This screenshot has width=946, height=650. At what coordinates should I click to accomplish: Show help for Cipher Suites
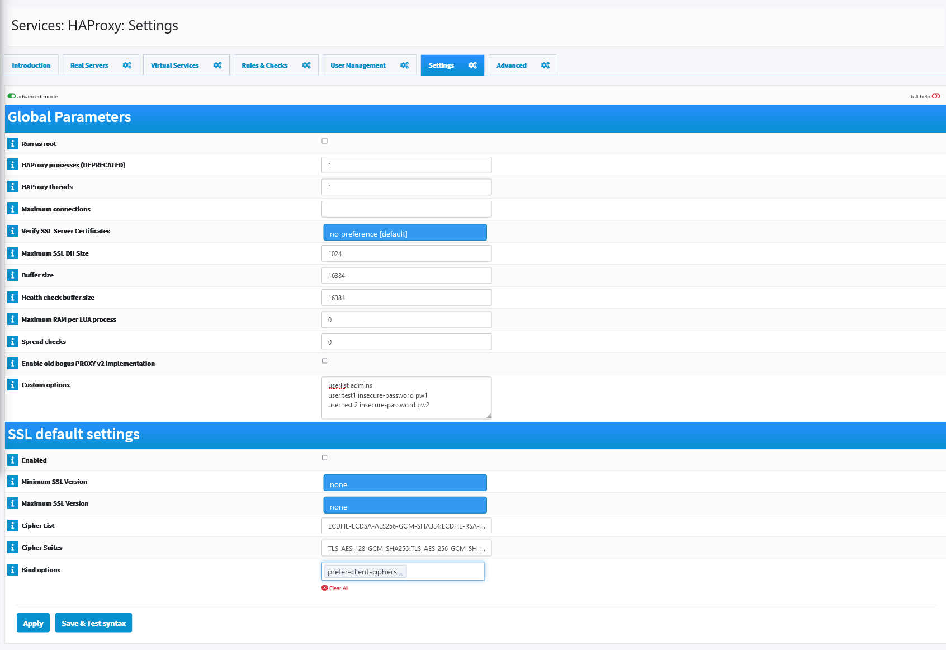pyautogui.click(x=12, y=548)
